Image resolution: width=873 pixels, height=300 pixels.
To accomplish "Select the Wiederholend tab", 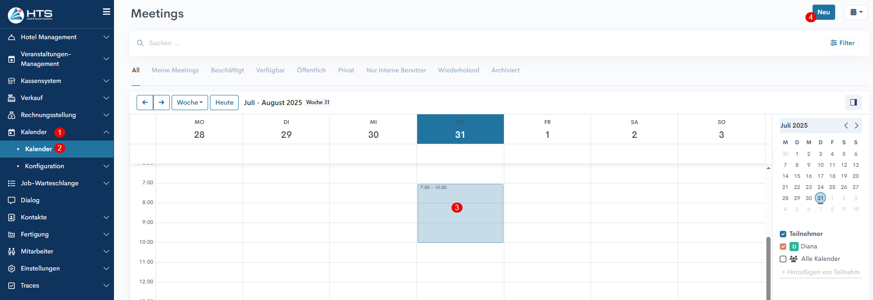I will 458,71.
